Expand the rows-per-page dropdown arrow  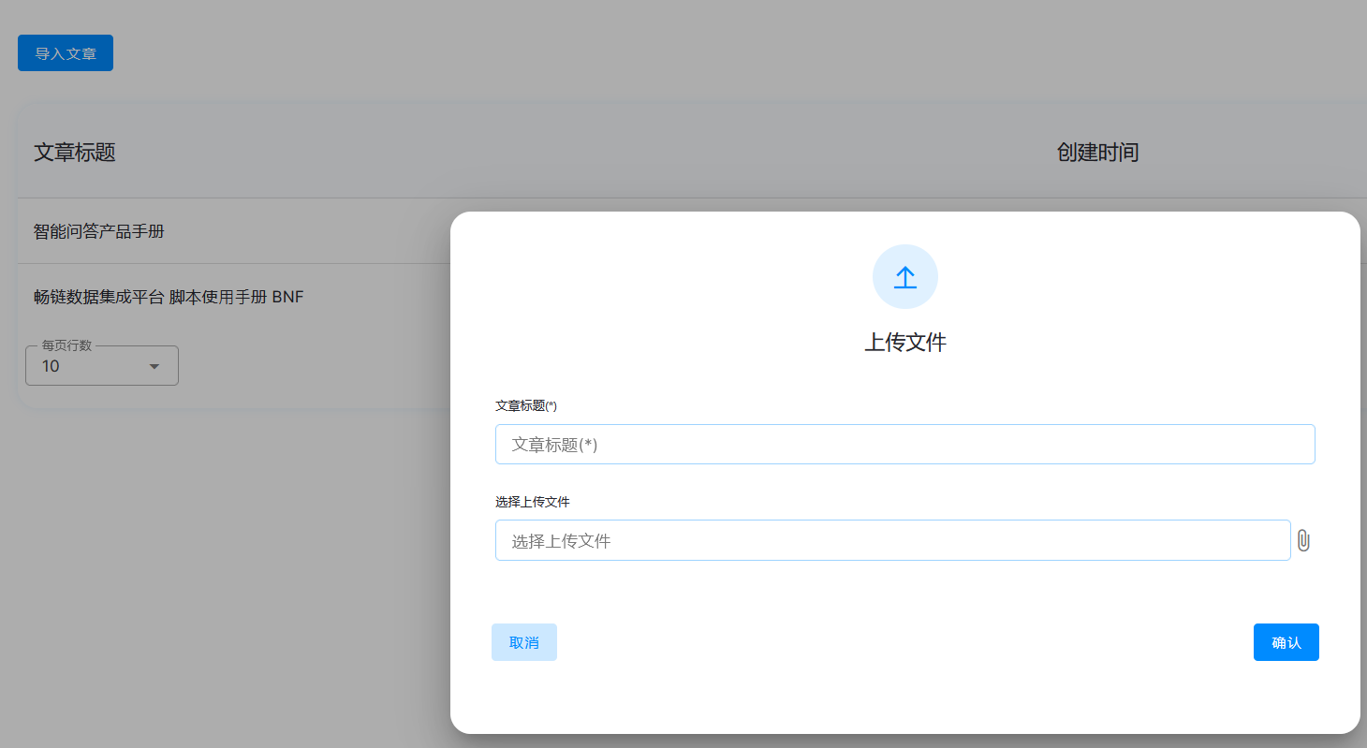click(154, 366)
